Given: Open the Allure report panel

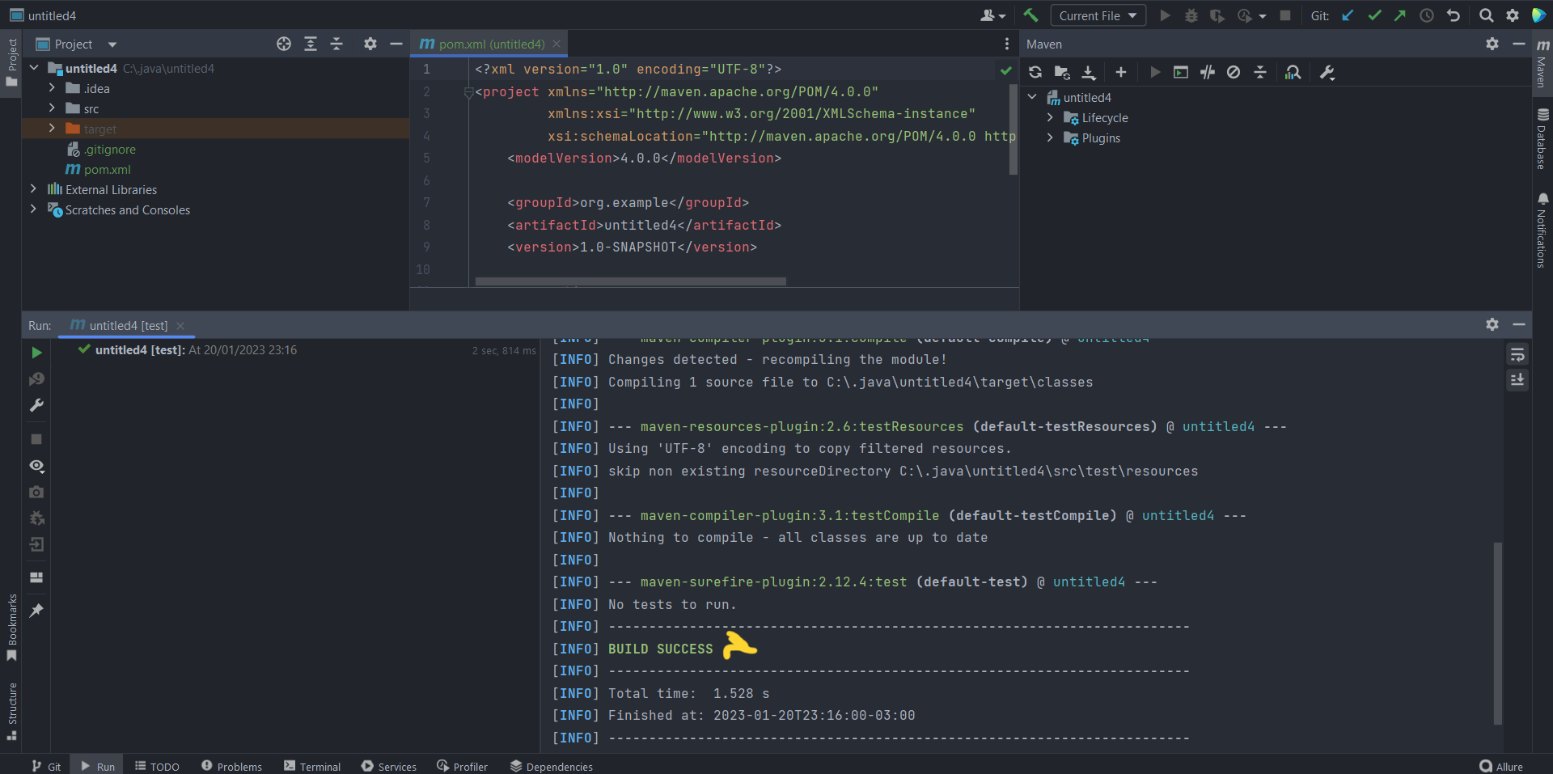Looking at the screenshot, I should [x=1502, y=765].
